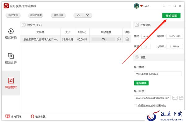This screenshot has width=186, height=122.
Task: Click the 源文件 (1个) header text
Action: [x=34, y=25]
